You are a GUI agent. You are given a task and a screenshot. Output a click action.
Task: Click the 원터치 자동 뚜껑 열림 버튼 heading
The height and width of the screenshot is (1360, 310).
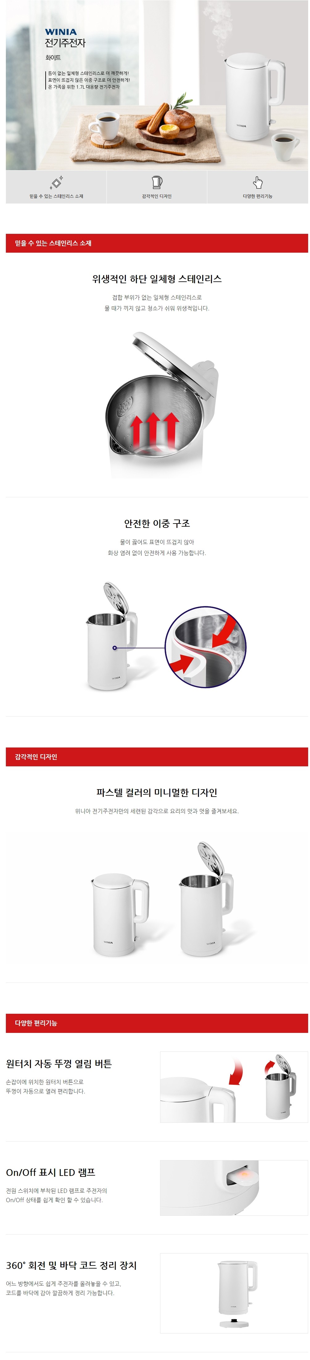click(59, 1064)
